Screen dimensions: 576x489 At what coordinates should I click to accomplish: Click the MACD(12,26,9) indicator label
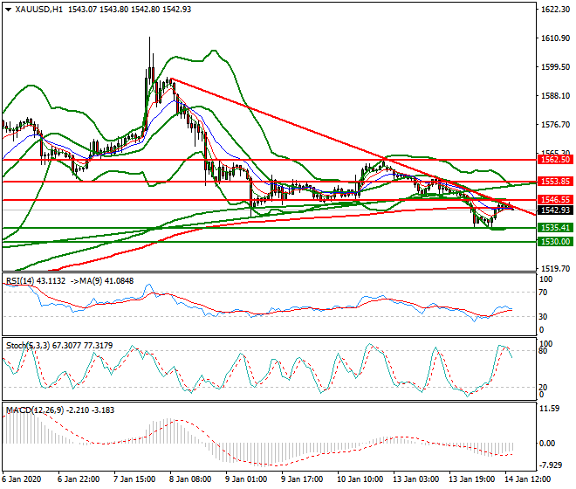point(60,410)
